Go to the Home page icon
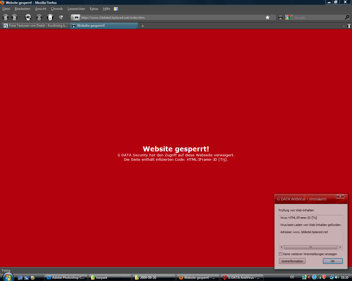 (x=50, y=17)
